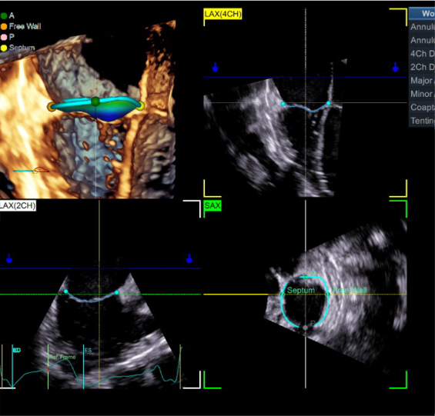
Task: Click left blue arrow in LAX(2CH) view
Action: (x=9, y=258)
